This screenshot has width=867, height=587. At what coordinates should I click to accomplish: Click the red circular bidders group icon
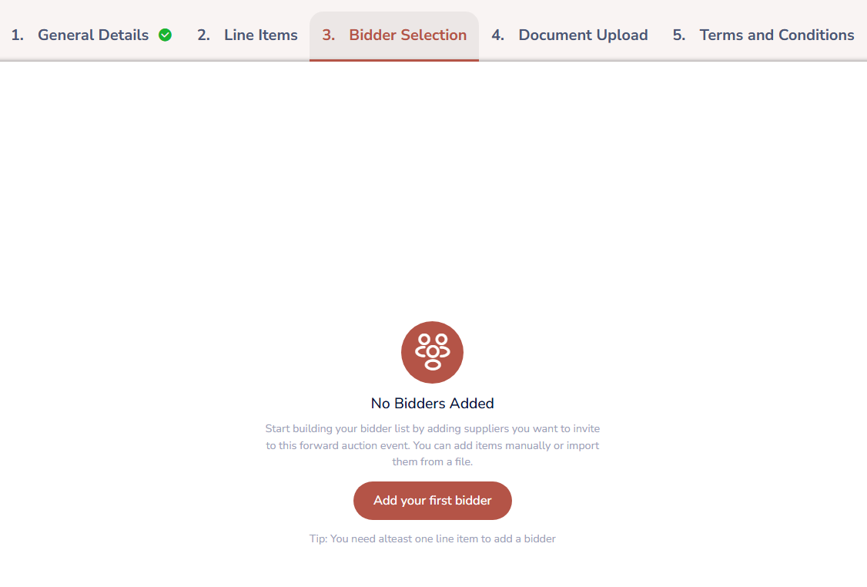pos(433,352)
